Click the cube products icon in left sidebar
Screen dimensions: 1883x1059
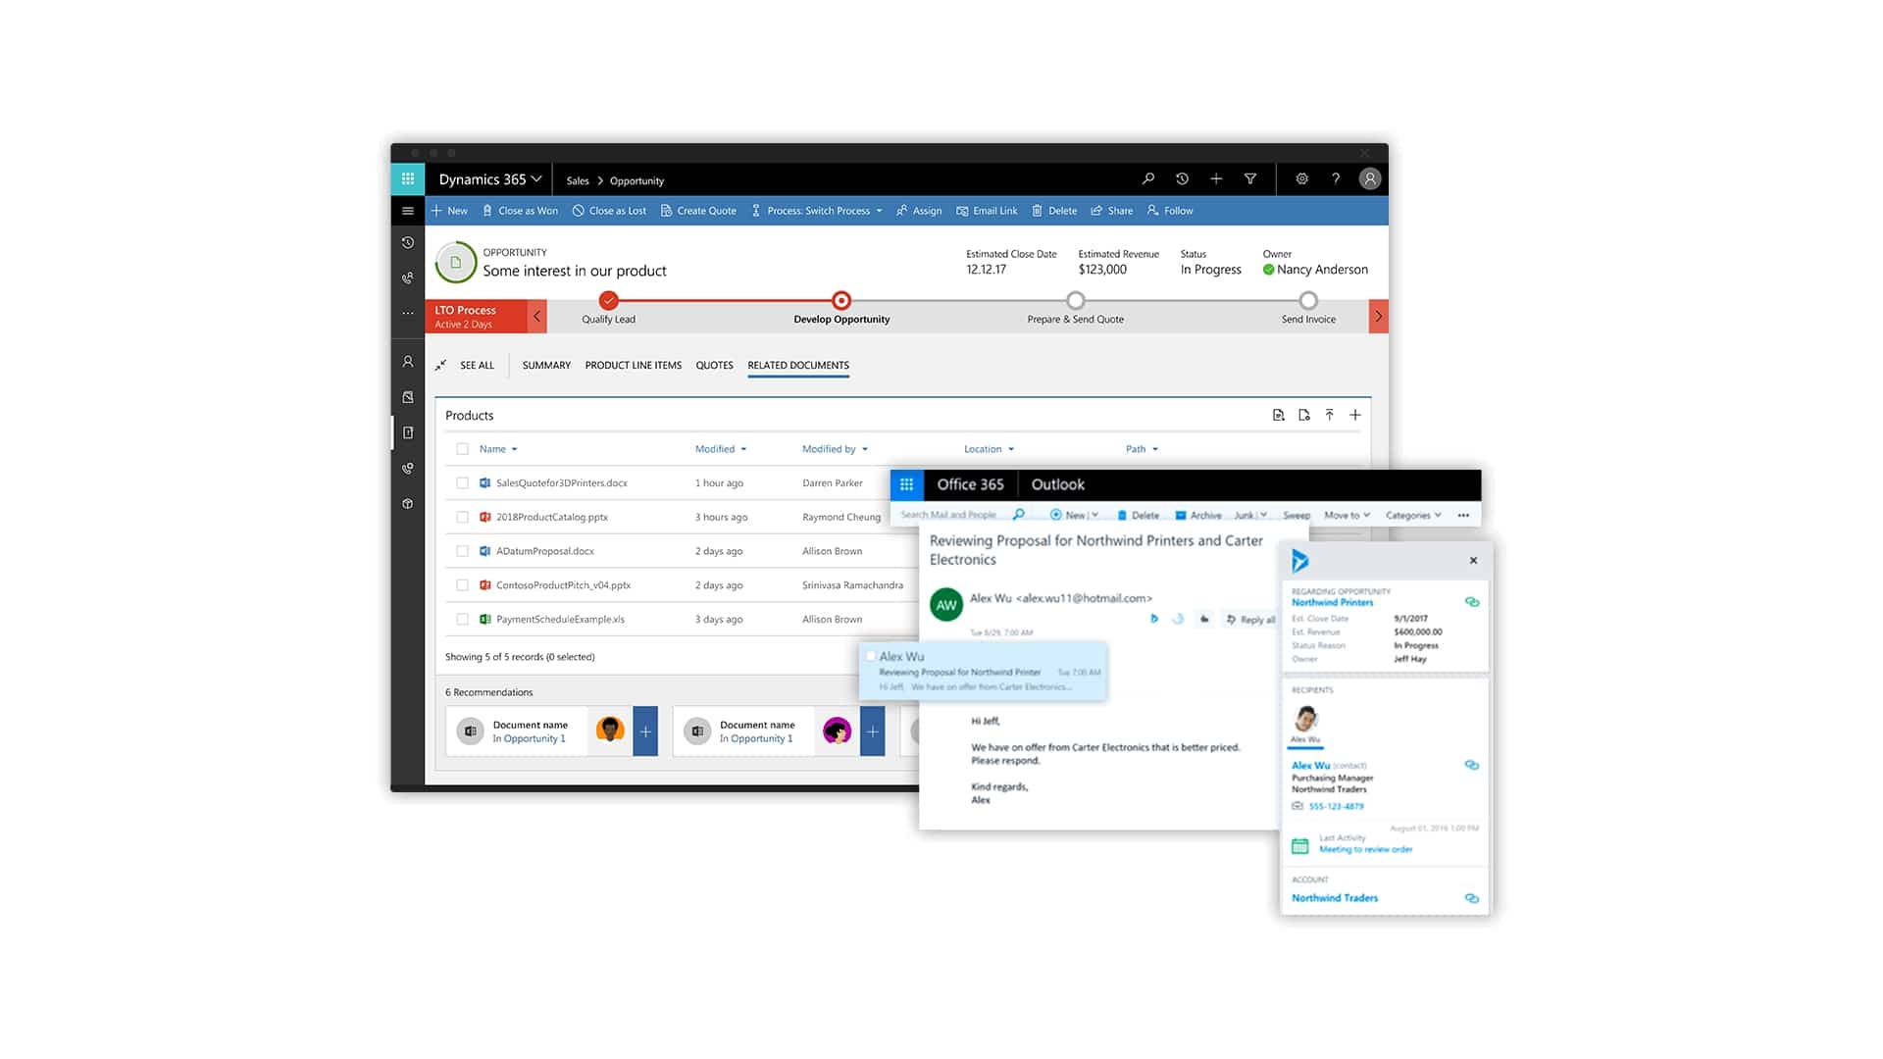408,504
